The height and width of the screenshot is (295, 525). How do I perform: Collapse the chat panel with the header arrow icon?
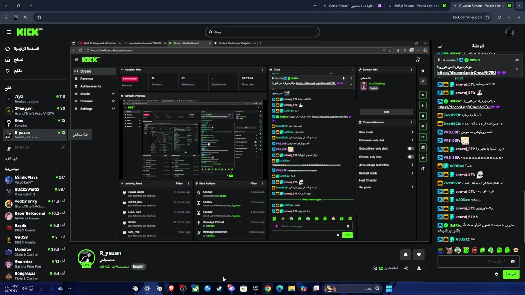coord(440,46)
